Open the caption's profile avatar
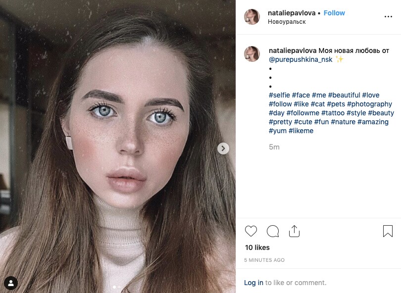The image size is (401, 293). pos(252,54)
